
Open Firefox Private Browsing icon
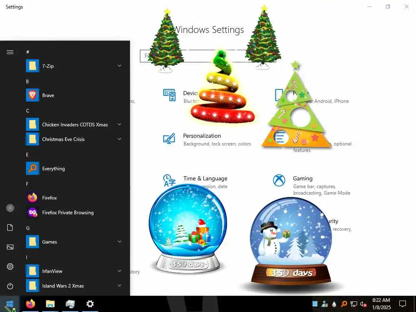[x=32, y=212]
